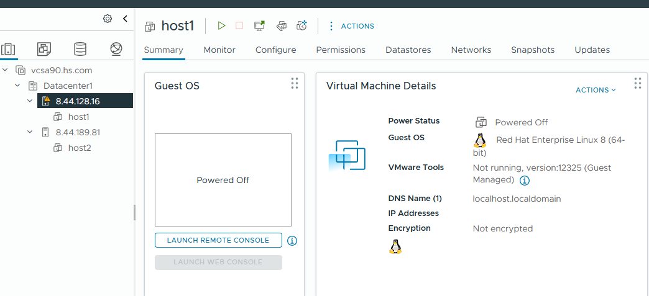Show info about launching the remote console
Image resolution: width=649 pixels, height=296 pixels.
coord(292,241)
